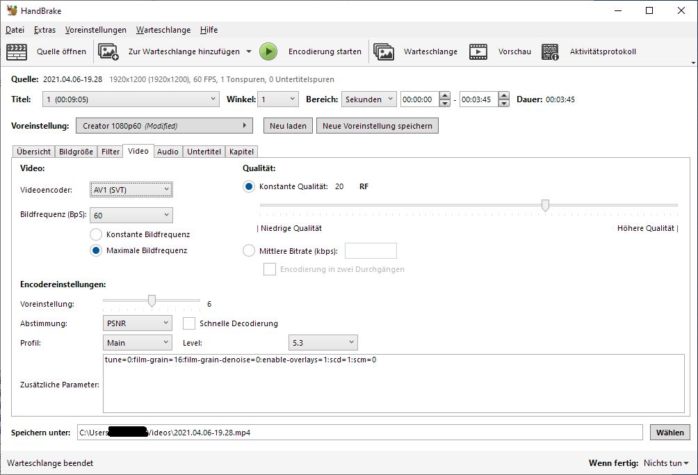The image size is (698, 475).
Task: Click the Speichern unter path field
Action: [x=359, y=433]
